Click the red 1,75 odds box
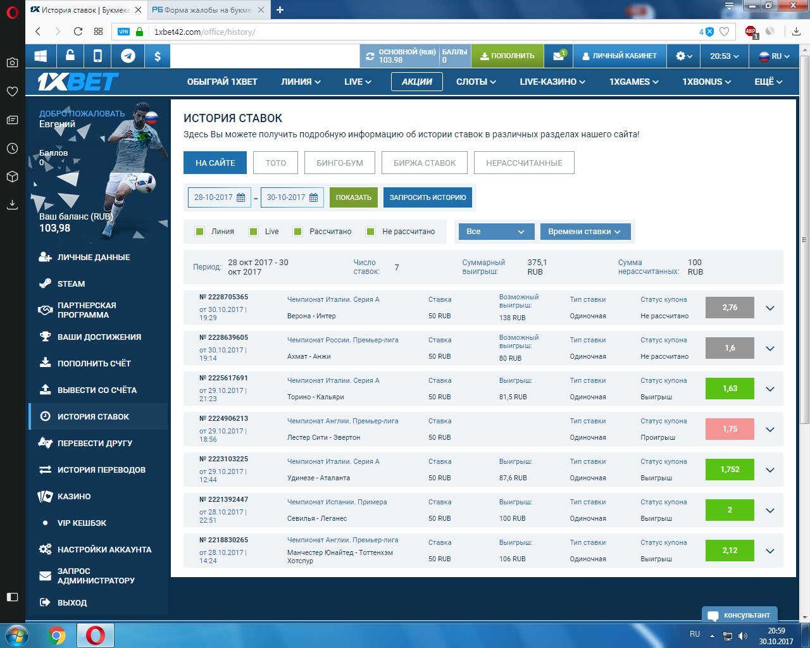Image resolution: width=810 pixels, height=648 pixels. click(x=730, y=429)
